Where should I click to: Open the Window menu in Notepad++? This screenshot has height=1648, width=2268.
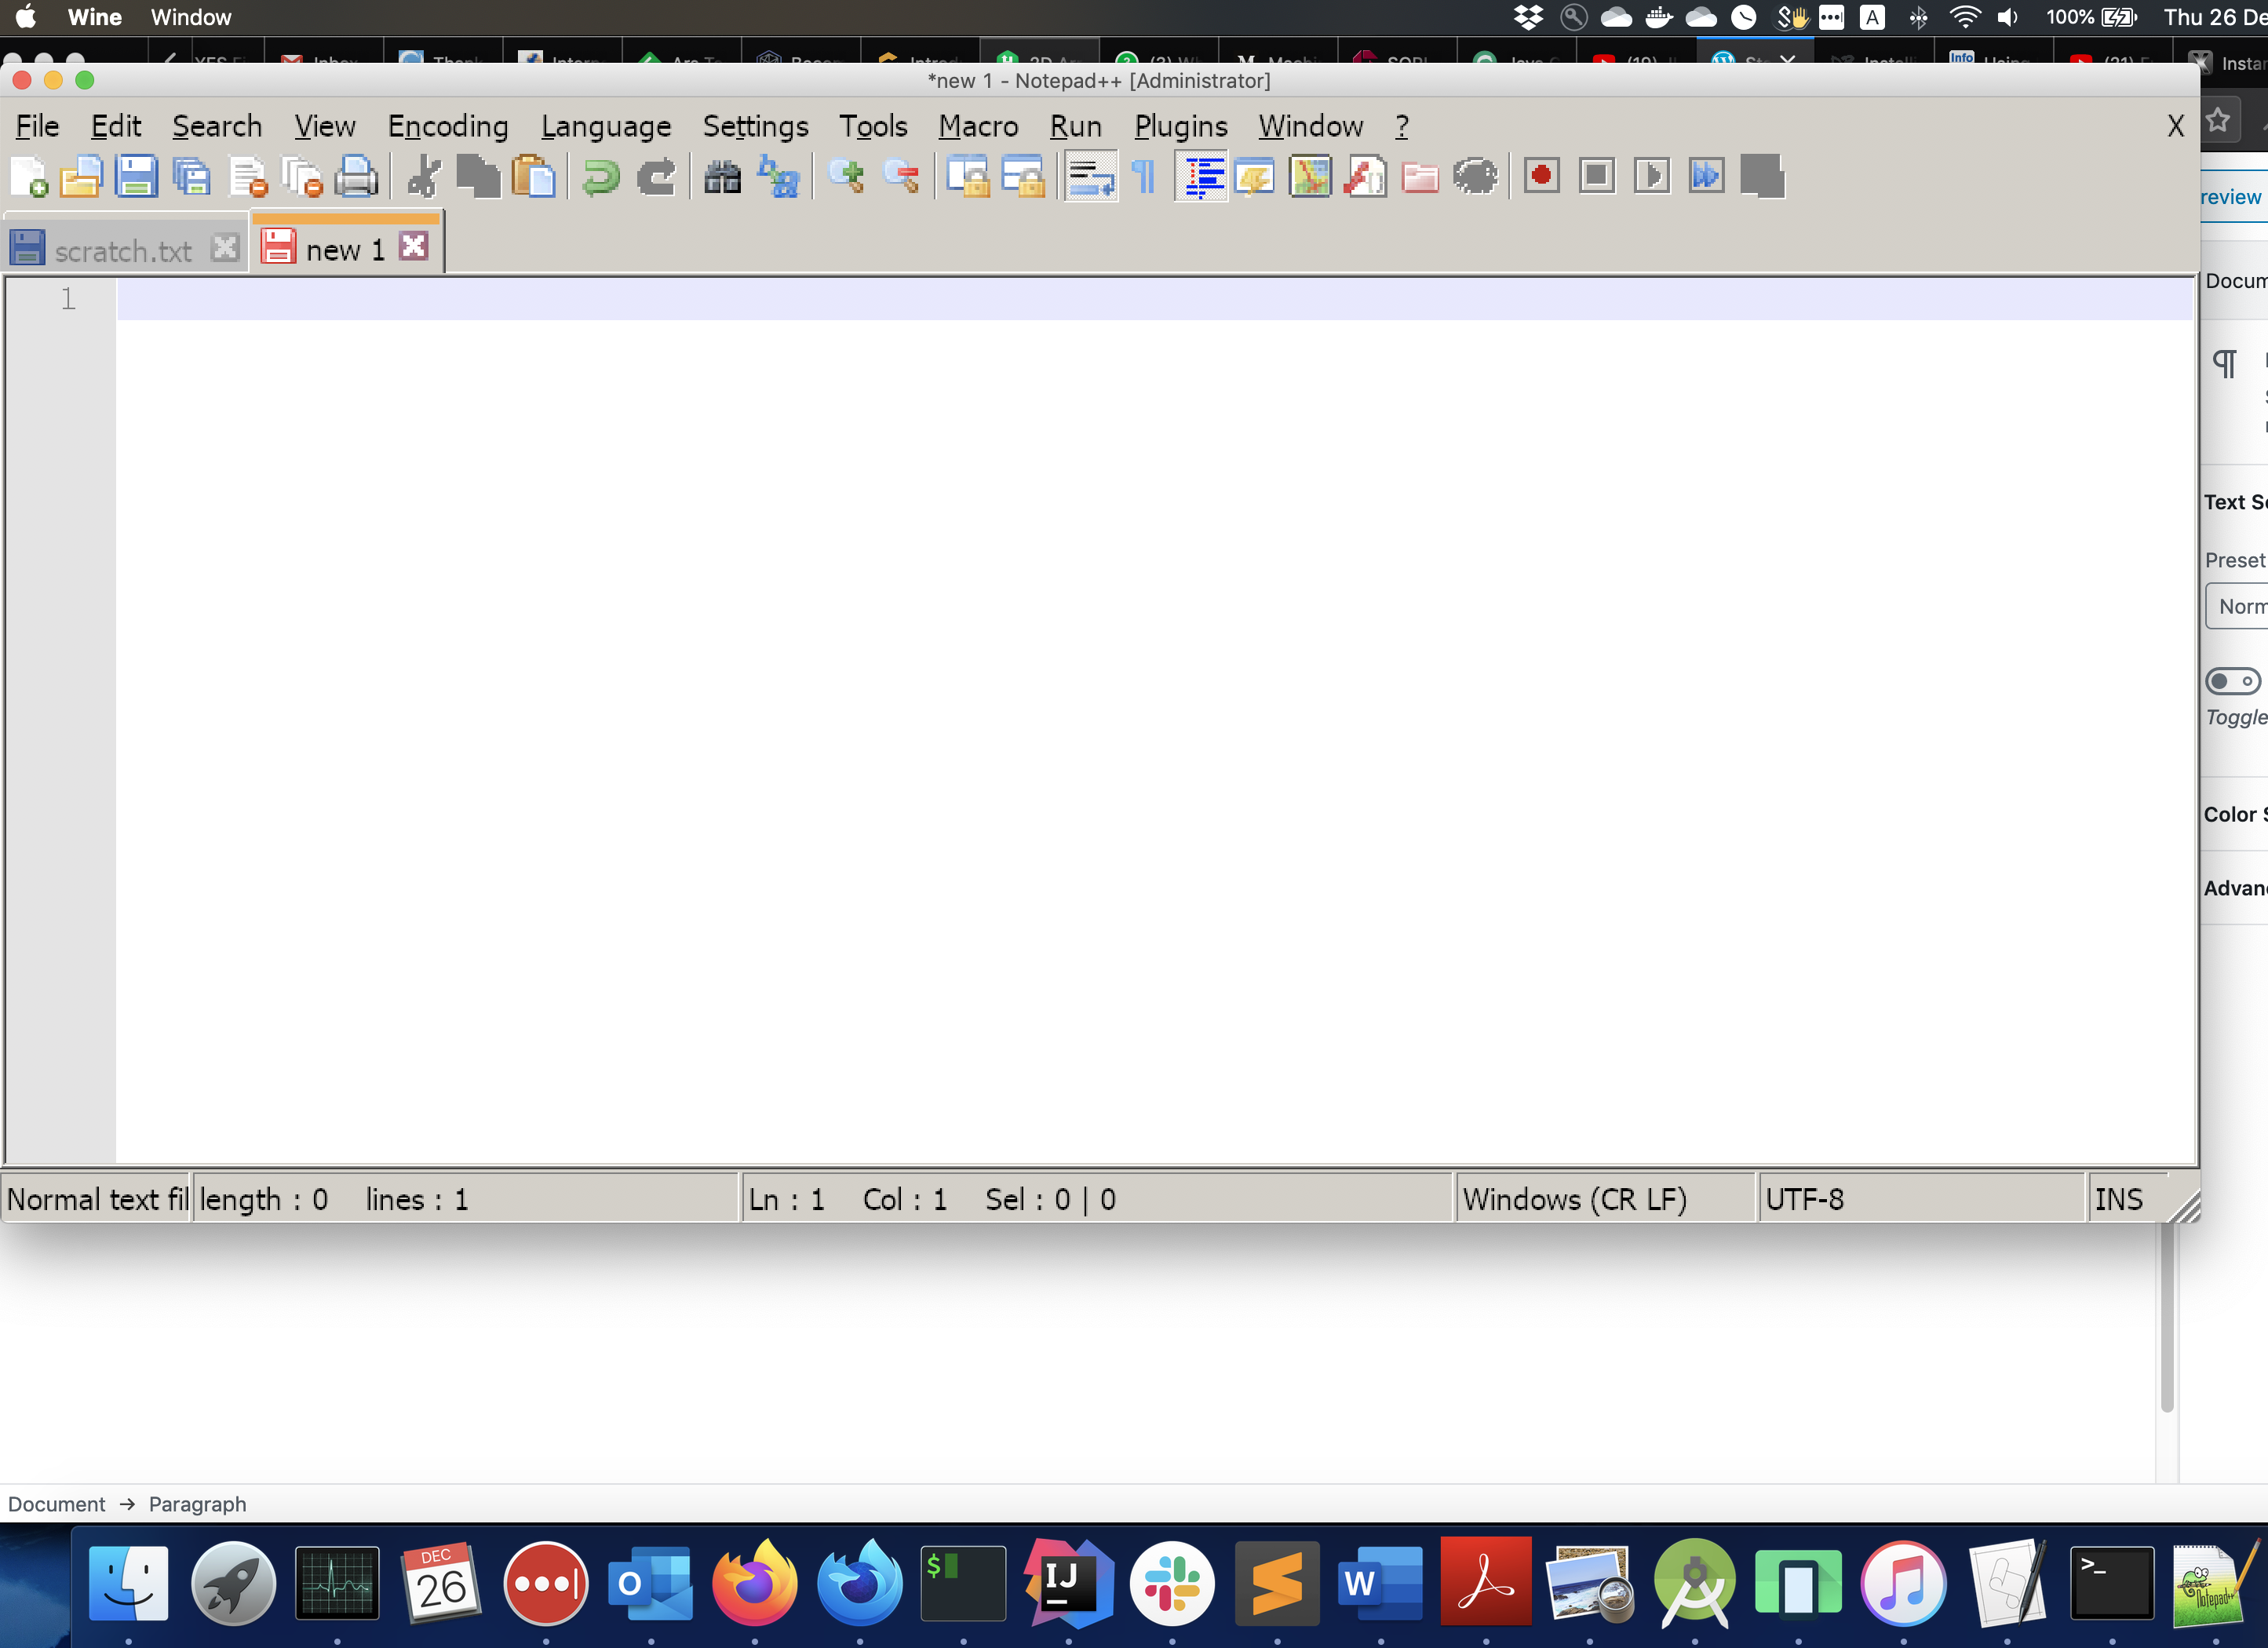coord(1311,126)
